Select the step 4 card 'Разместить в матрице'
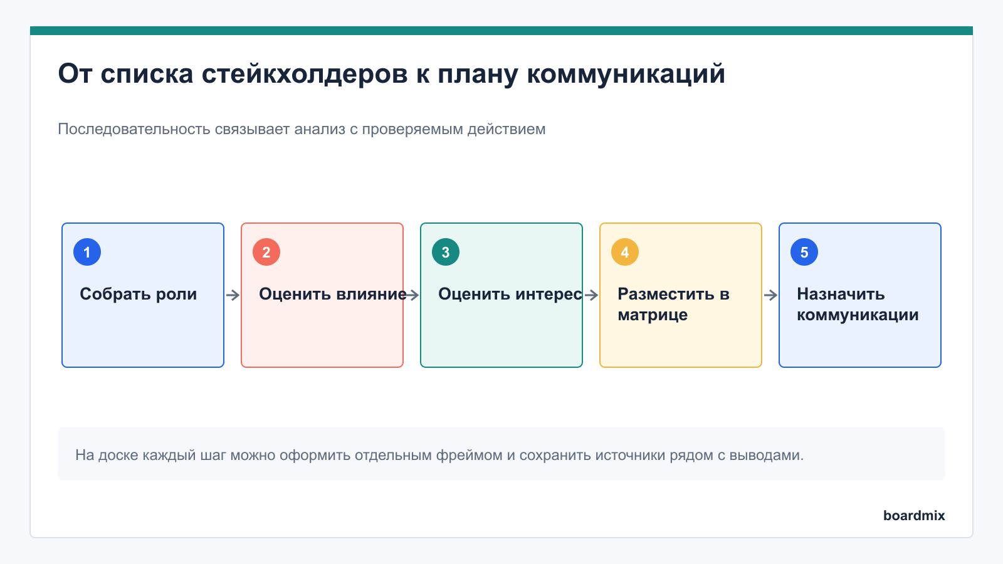Screen dimensions: 1003x564 681,295
